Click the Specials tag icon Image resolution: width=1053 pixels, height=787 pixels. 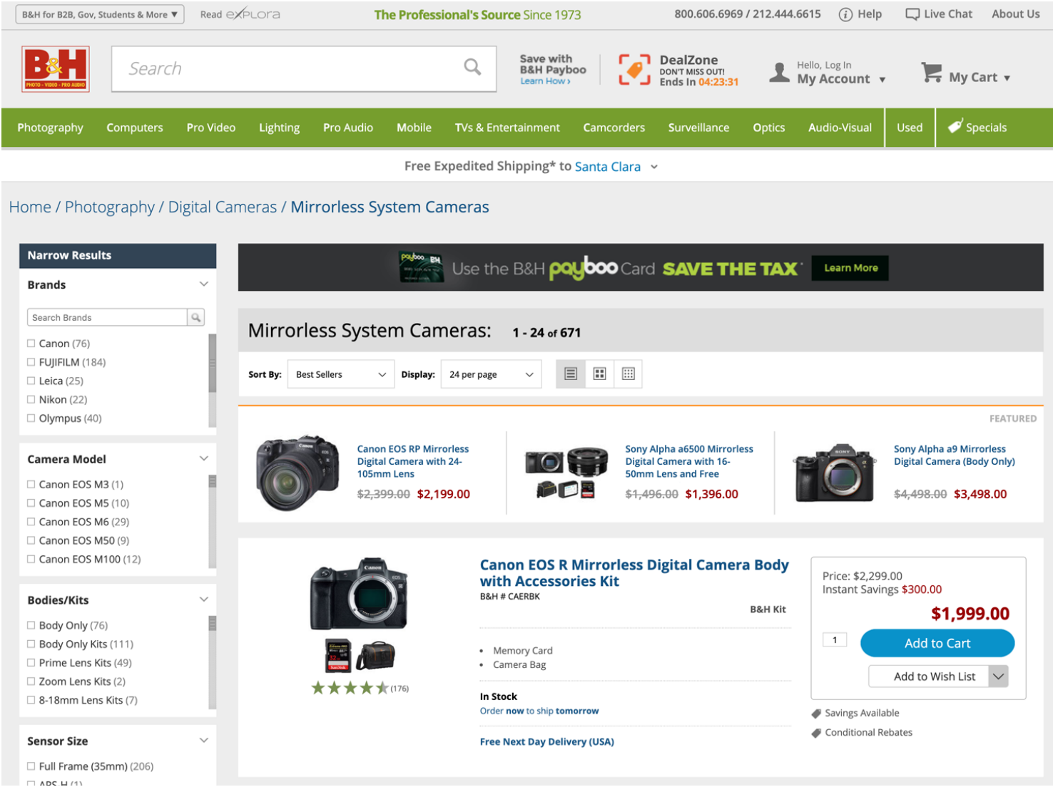pyautogui.click(x=955, y=126)
